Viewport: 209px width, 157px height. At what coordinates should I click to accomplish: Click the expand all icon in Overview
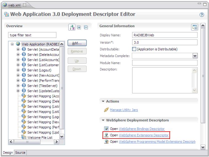click(79, 27)
